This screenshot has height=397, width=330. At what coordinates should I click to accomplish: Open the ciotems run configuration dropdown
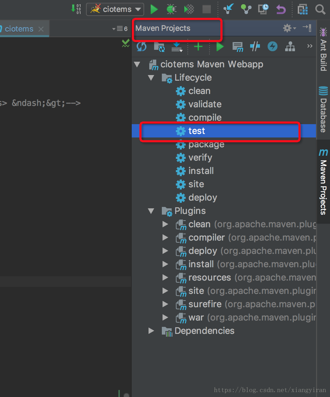click(x=115, y=9)
